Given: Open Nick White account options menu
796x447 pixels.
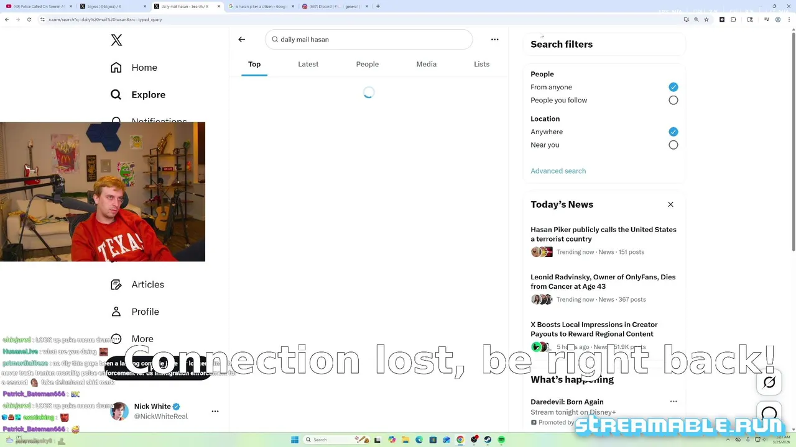Looking at the screenshot, I should coord(215,411).
